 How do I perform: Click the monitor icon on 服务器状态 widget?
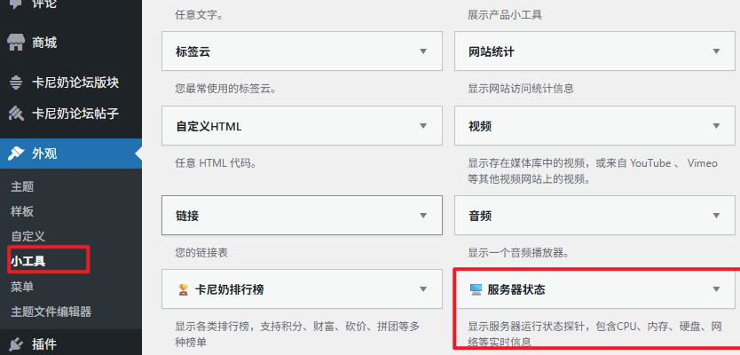click(x=476, y=289)
